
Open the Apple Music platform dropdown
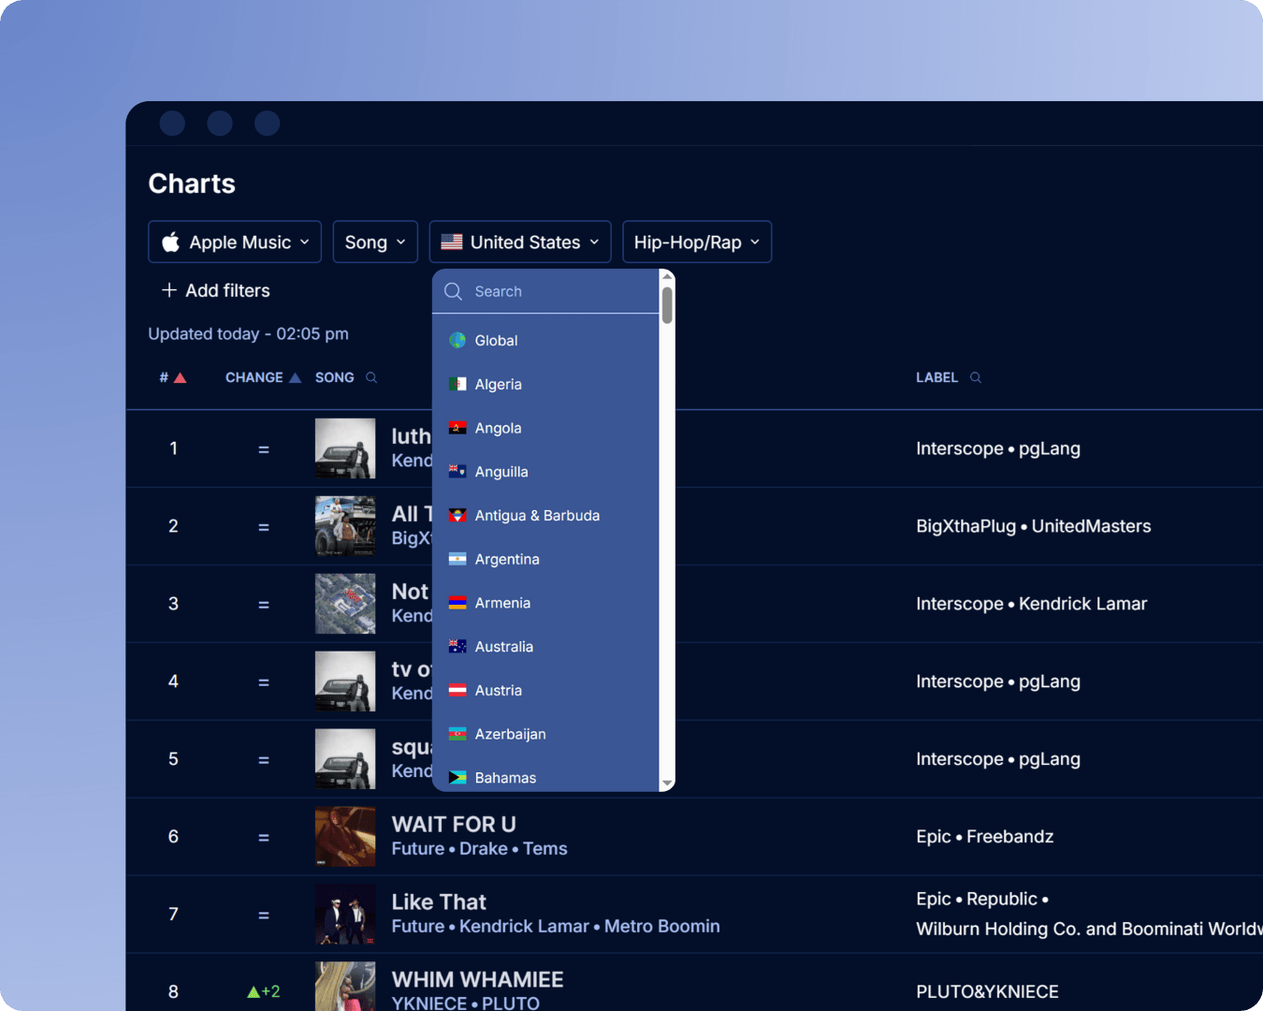[x=234, y=242]
